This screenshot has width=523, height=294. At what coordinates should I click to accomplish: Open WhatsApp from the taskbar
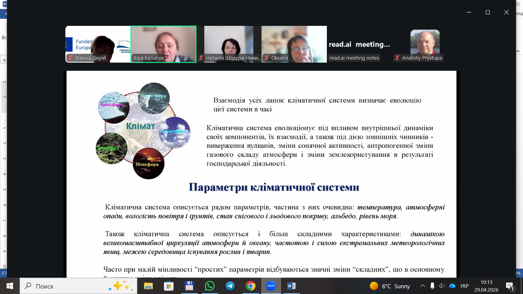tap(209, 286)
